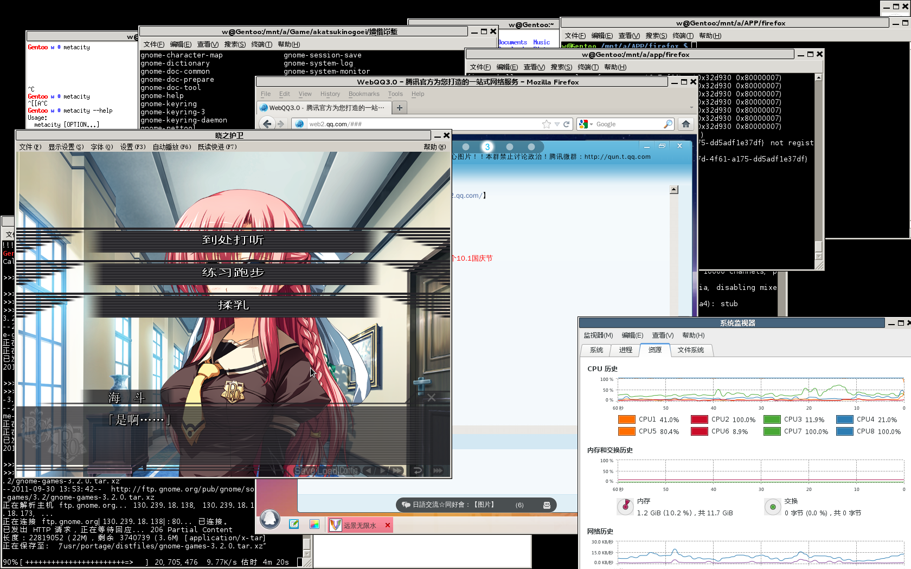Image resolution: width=911 pixels, height=569 pixels.
Task: Hide the game message box with X
Action: [431, 398]
